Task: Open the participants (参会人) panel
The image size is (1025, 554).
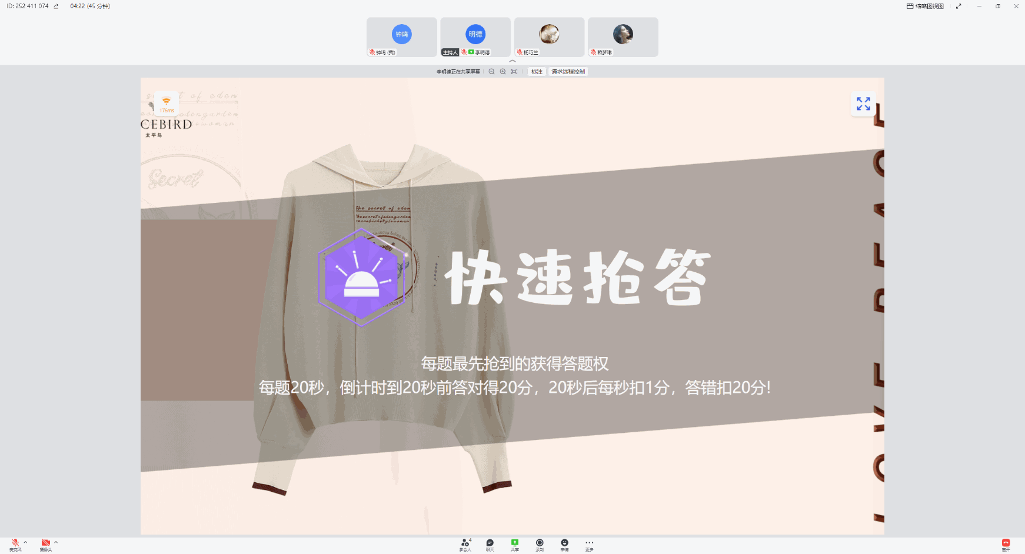Action: pyautogui.click(x=465, y=544)
